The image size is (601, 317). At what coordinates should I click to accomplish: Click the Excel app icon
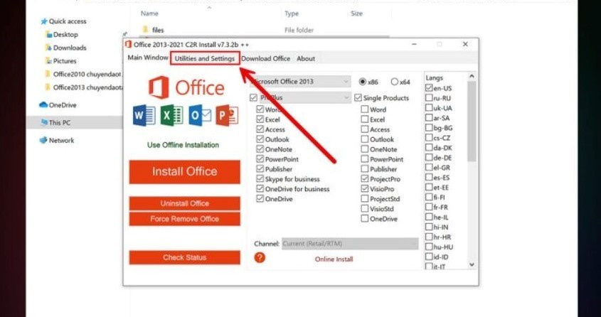click(x=171, y=115)
